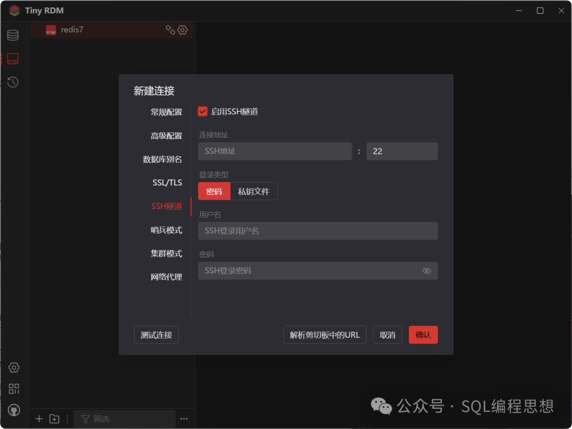This screenshot has height=429, width=572.
Task: Open app settings gear in left sidebar
Action: 14,368
